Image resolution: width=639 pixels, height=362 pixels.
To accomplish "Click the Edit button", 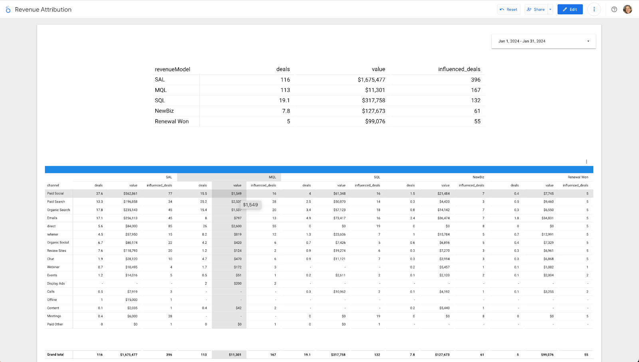I will 570,9.
